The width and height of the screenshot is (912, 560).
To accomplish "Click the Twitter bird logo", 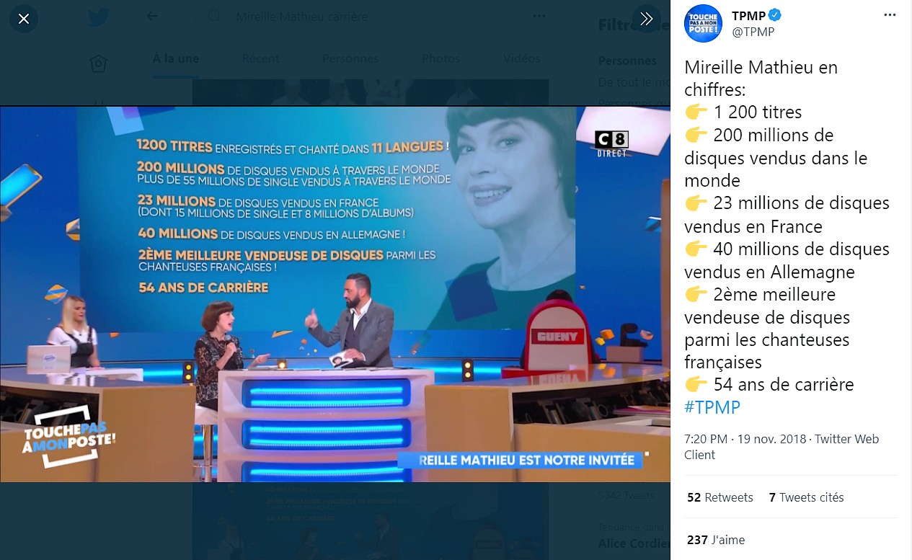I will pyautogui.click(x=98, y=17).
